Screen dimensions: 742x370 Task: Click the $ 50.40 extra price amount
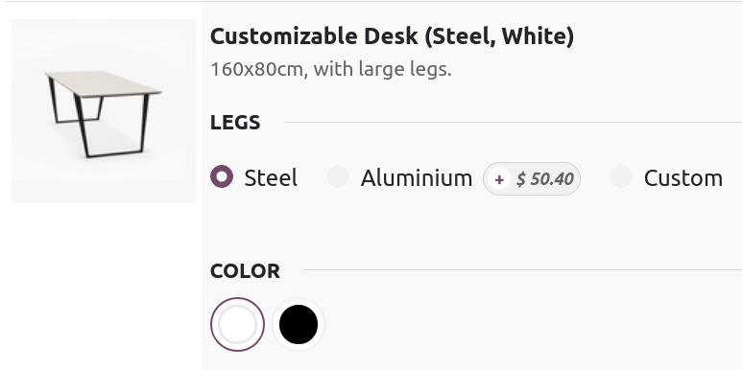[x=544, y=178]
